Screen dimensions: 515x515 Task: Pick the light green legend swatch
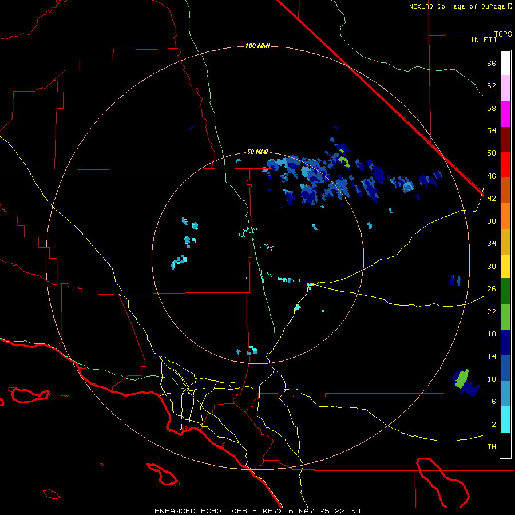point(505,317)
